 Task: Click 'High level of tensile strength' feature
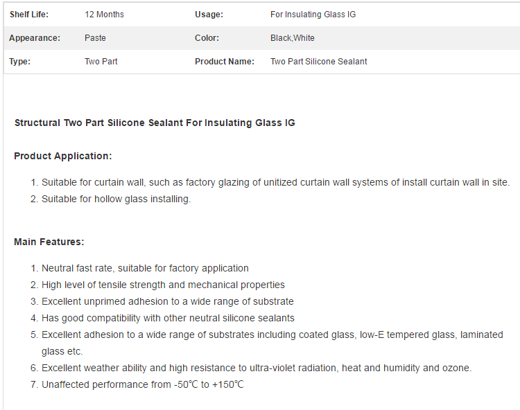click(163, 285)
